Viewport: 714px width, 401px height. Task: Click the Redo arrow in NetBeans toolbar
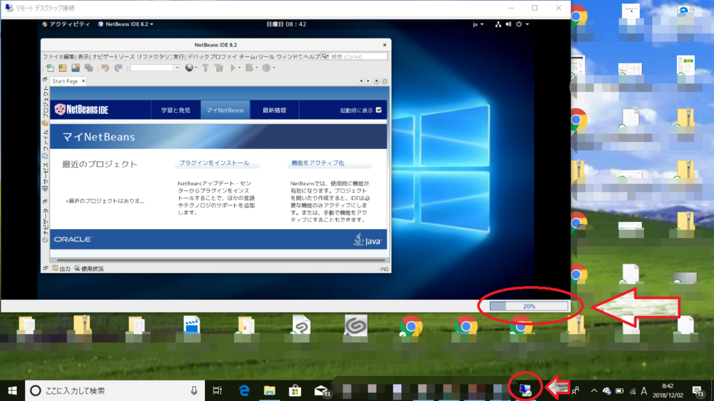pos(119,68)
